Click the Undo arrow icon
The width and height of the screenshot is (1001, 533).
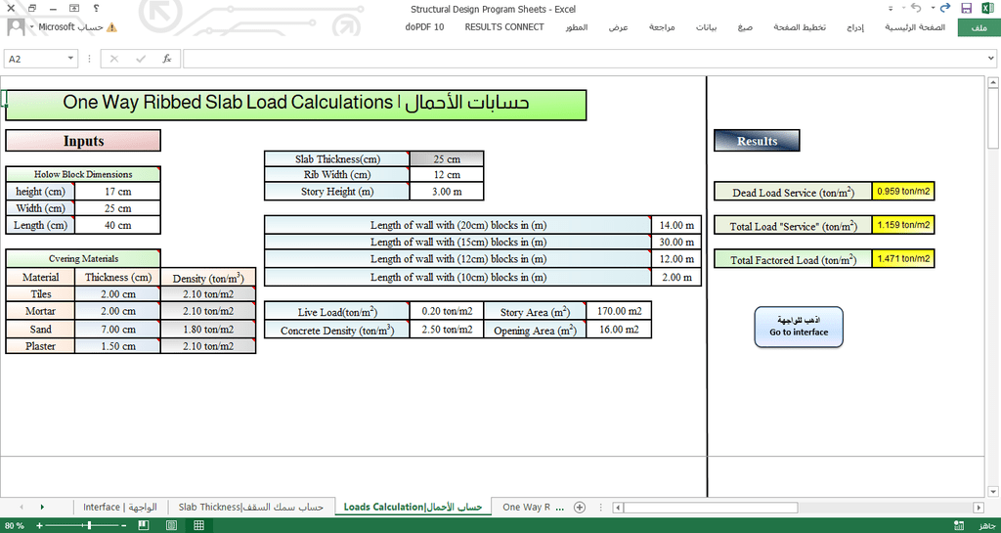tap(917, 8)
